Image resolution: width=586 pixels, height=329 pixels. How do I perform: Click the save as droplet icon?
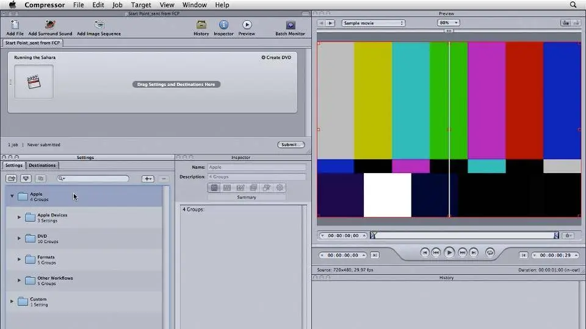tap(26, 179)
